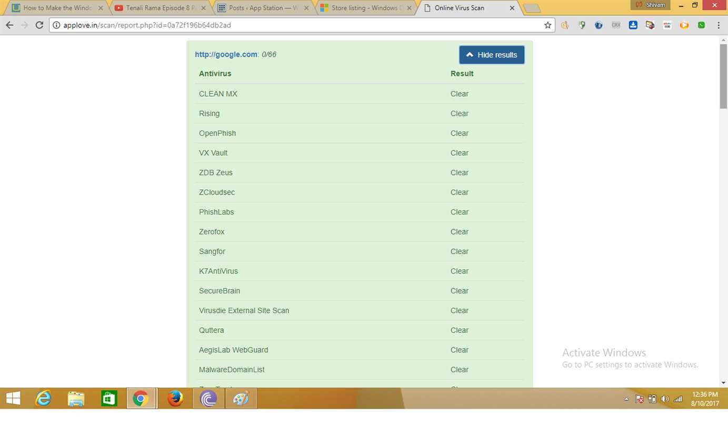728x426 pixels.
Task: Click the Result column header
Action: pyautogui.click(x=462, y=74)
